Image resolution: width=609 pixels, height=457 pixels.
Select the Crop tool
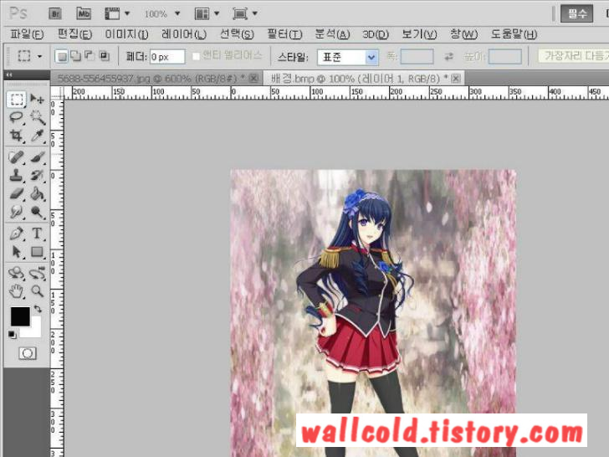pos(17,136)
